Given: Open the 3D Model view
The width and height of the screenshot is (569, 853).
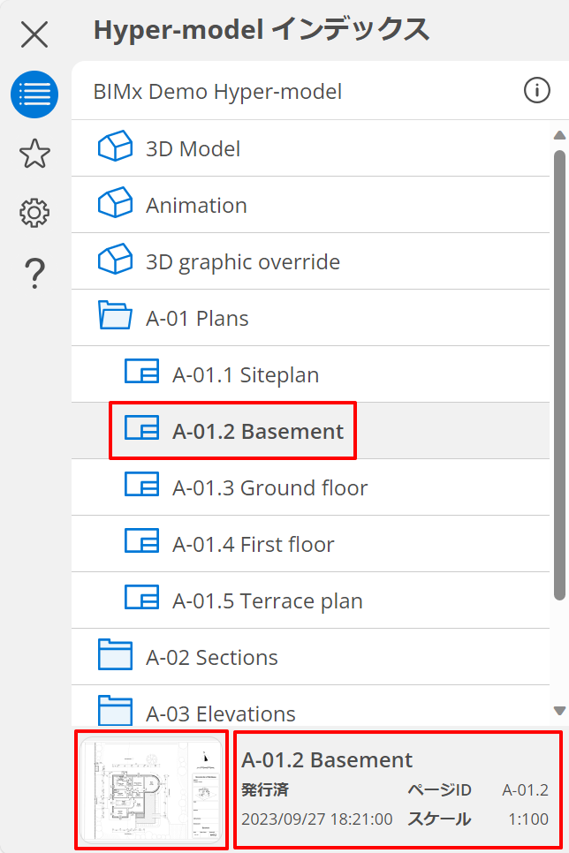Looking at the screenshot, I should [193, 148].
